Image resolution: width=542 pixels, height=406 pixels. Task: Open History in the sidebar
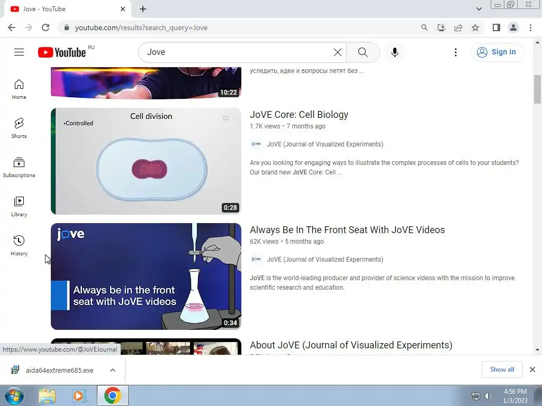tap(19, 245)
